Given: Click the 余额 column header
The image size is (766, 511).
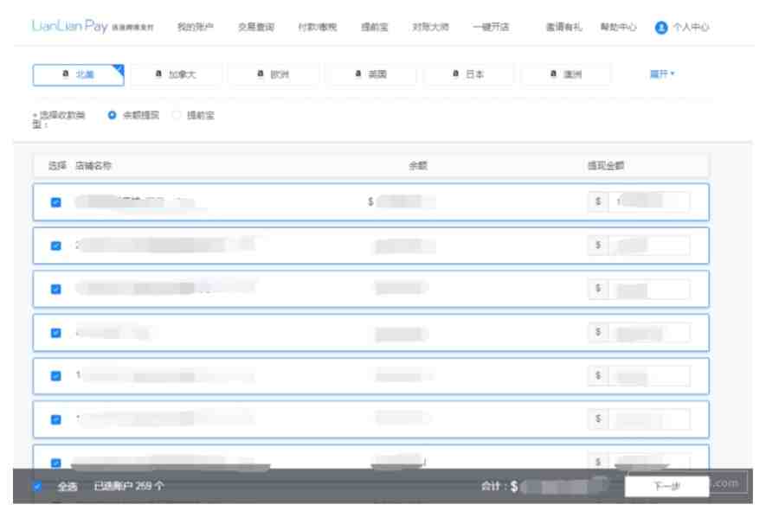Looking at the screenshot, I should coord(418,165).
